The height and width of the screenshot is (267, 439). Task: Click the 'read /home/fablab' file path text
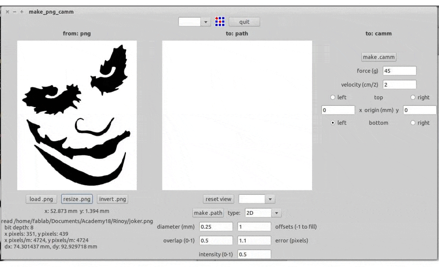click(x=77, y=221)
